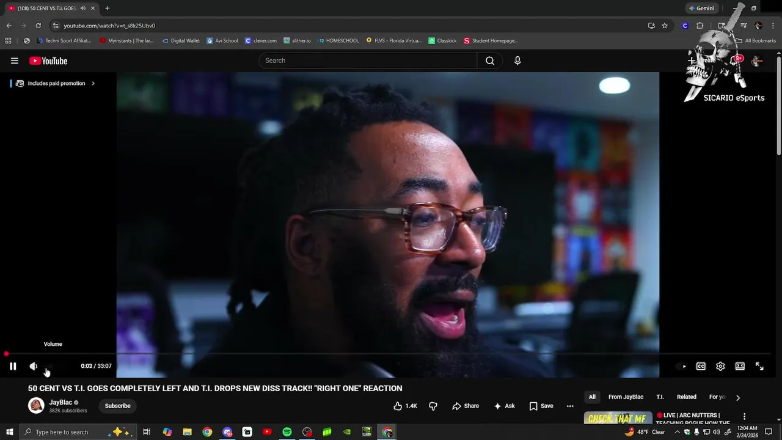This screenshot has width=782, height=440.
Task: Open the All Bookmarks folder
Action: tap(756, 41)
